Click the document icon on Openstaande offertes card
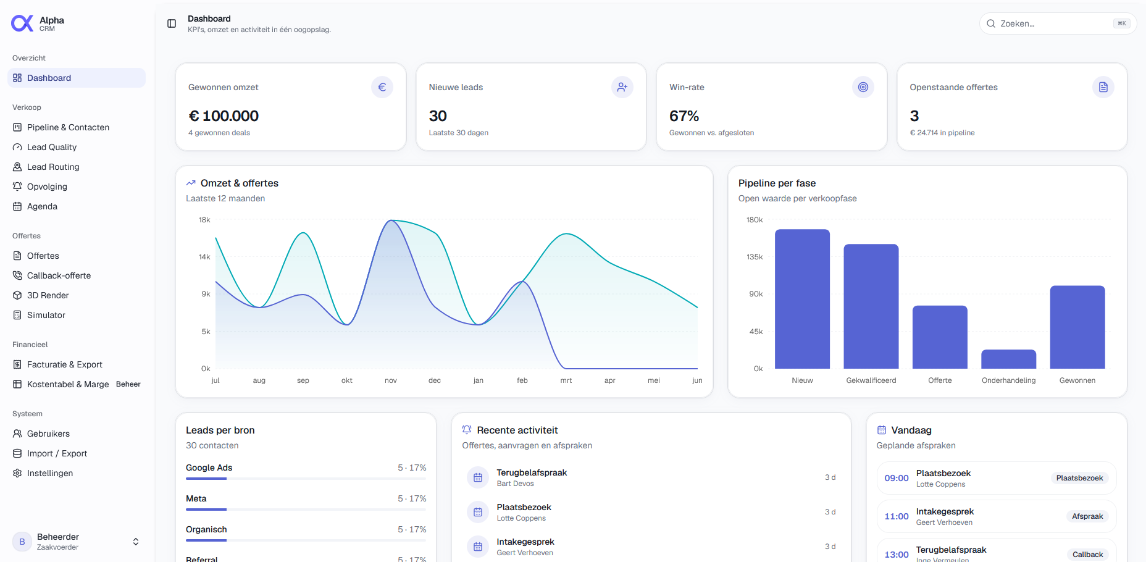Image resolution: width=1146 pixels, height=562 pixels. 1103,87
